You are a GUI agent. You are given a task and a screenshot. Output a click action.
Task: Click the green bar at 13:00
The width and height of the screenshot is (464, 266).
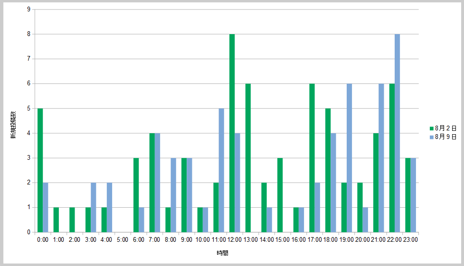point(248,158)
